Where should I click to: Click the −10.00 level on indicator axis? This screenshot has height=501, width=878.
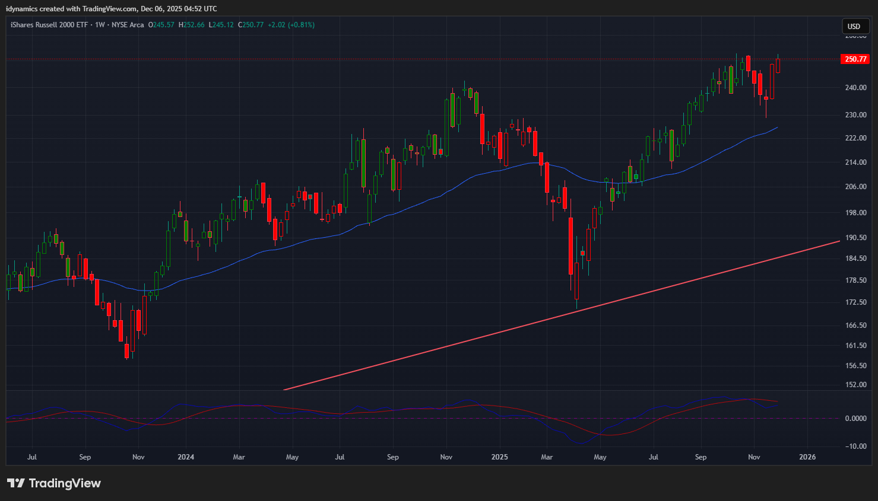pos(855,446)
